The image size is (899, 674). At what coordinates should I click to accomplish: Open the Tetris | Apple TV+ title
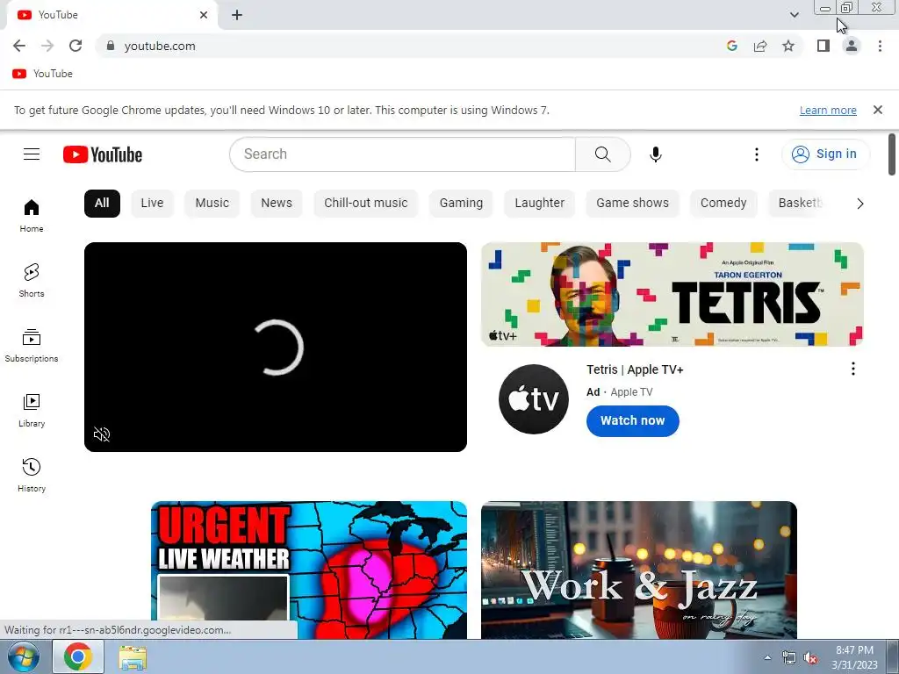635,369
